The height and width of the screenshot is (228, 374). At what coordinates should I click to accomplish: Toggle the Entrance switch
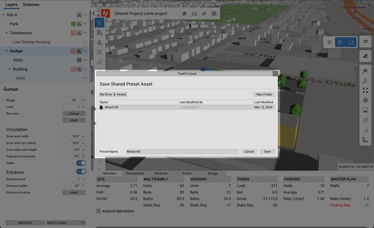81,172
